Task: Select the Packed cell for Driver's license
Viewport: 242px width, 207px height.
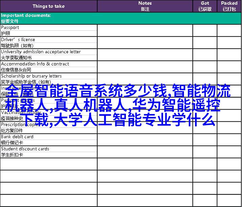Action: (229, 42)
